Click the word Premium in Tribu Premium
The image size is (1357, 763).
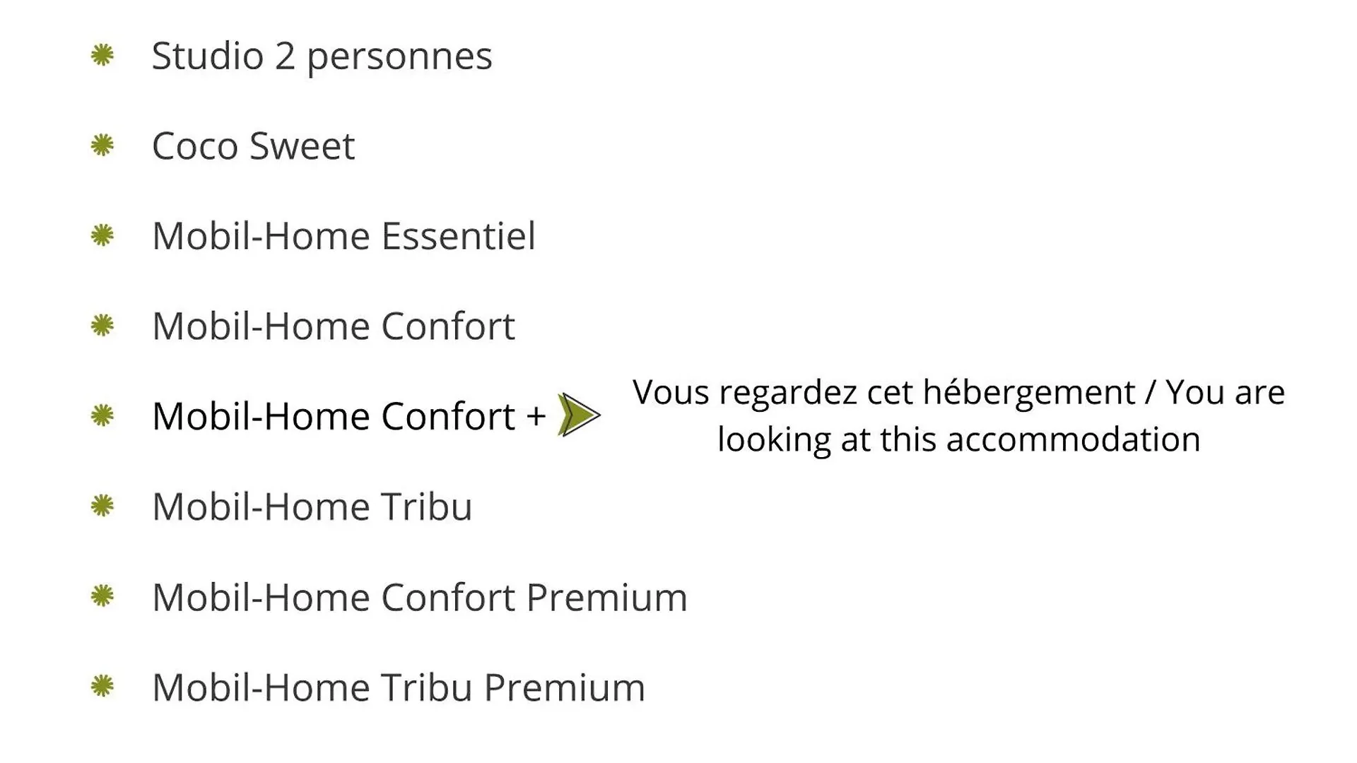[564, 687]
